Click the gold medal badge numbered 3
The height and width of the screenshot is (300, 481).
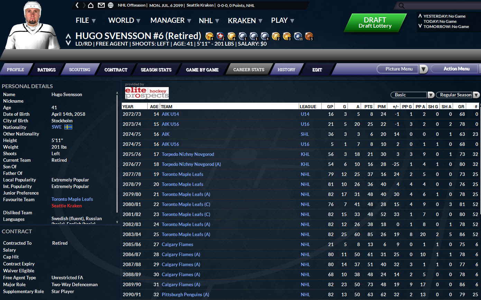coord(287,36)
